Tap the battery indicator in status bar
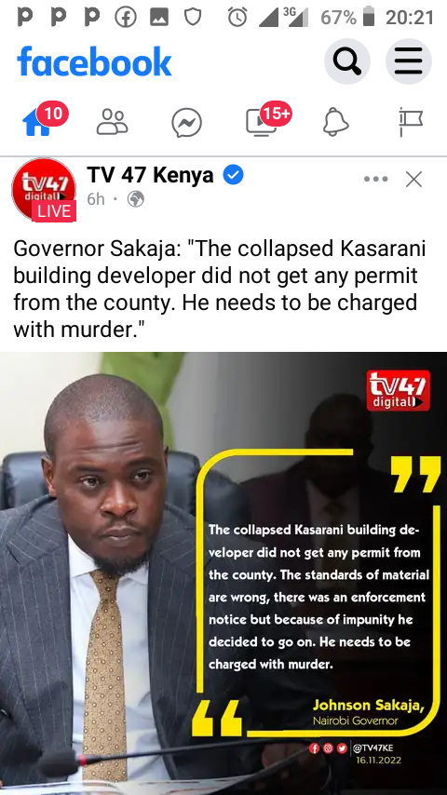The height and width of the screenshot is (795, 447). pyautogui.click(x=370, y=18)
